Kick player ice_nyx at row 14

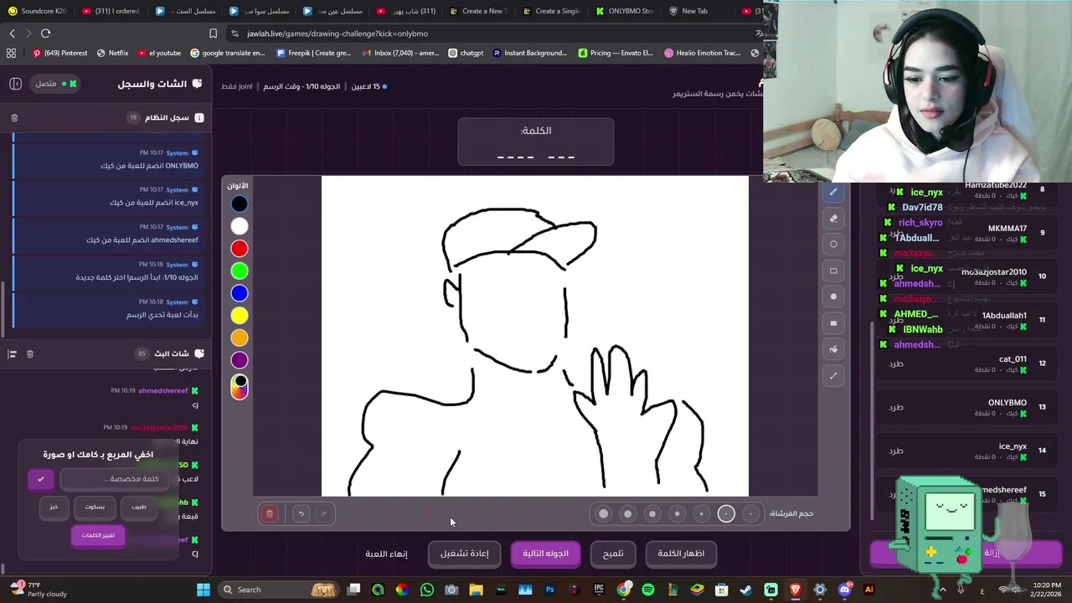point(896,451)
